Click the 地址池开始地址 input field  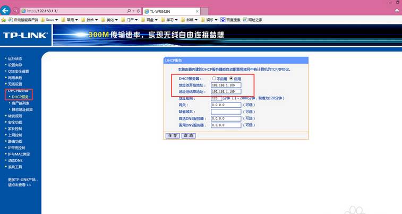click(x=226, y=85)
